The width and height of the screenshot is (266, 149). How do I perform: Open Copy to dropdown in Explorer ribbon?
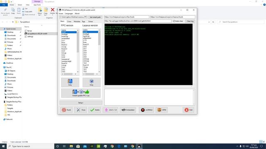click(x=46, y=12)
